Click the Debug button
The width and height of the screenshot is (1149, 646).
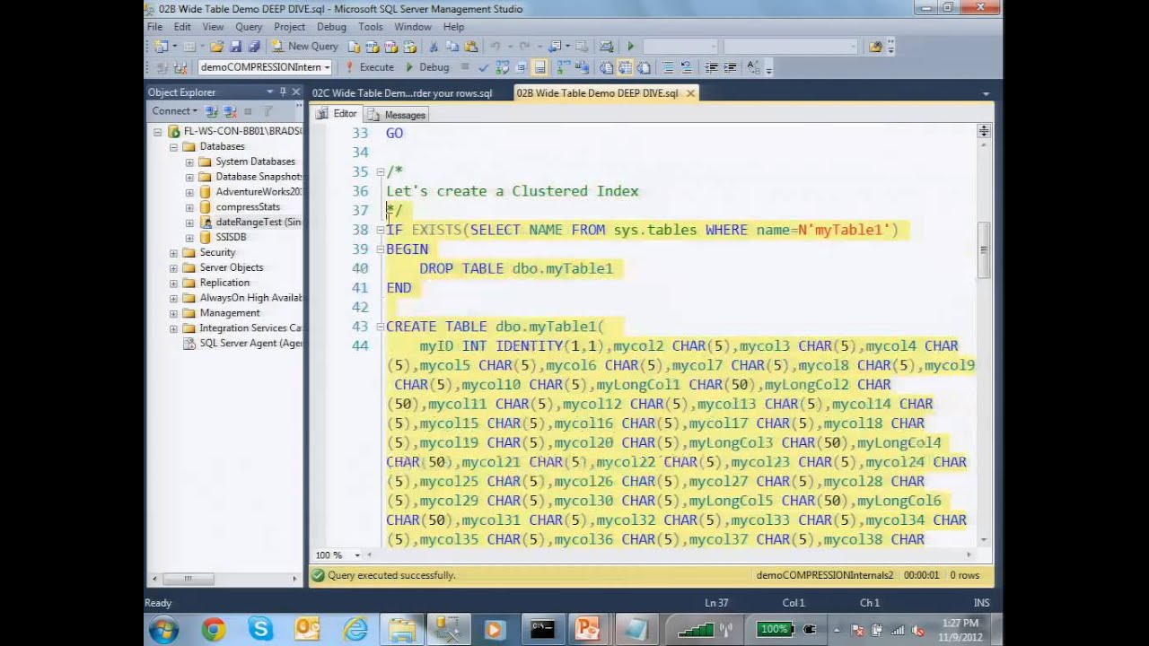427,67
